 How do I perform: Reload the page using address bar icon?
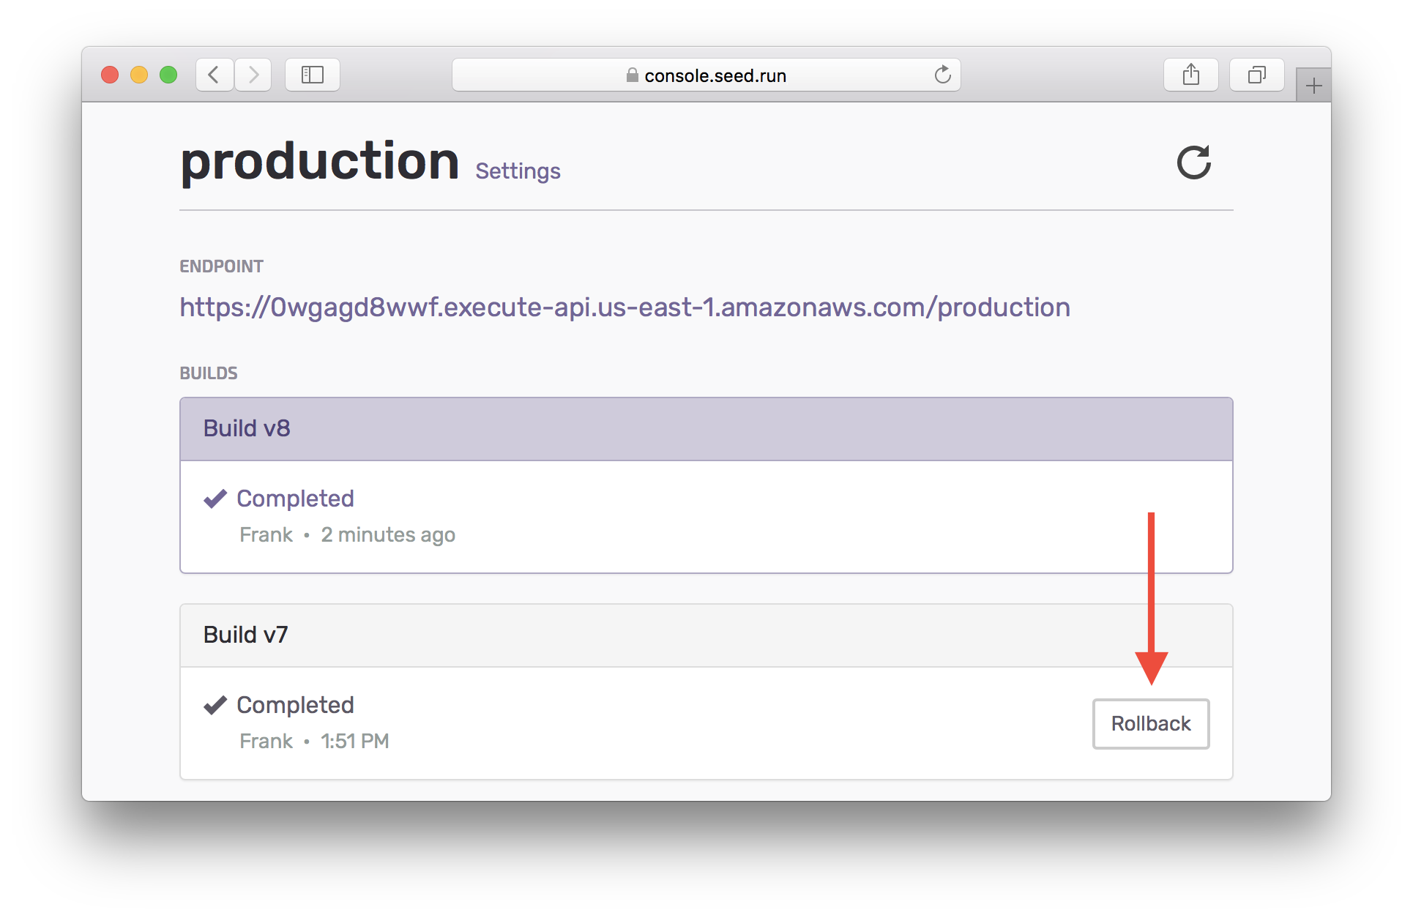pos(942,75)
